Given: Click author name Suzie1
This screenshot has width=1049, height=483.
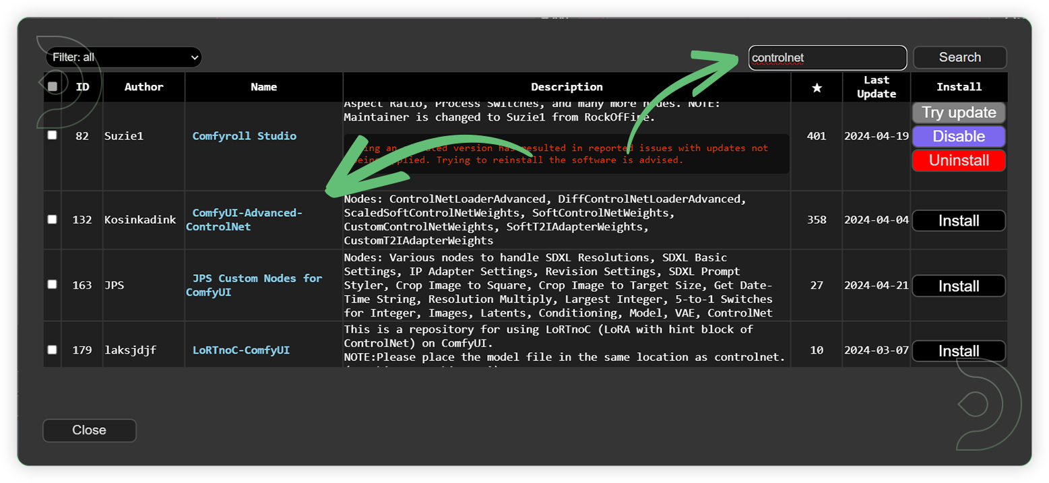Looking at the screenshot, I should [123, 136].
